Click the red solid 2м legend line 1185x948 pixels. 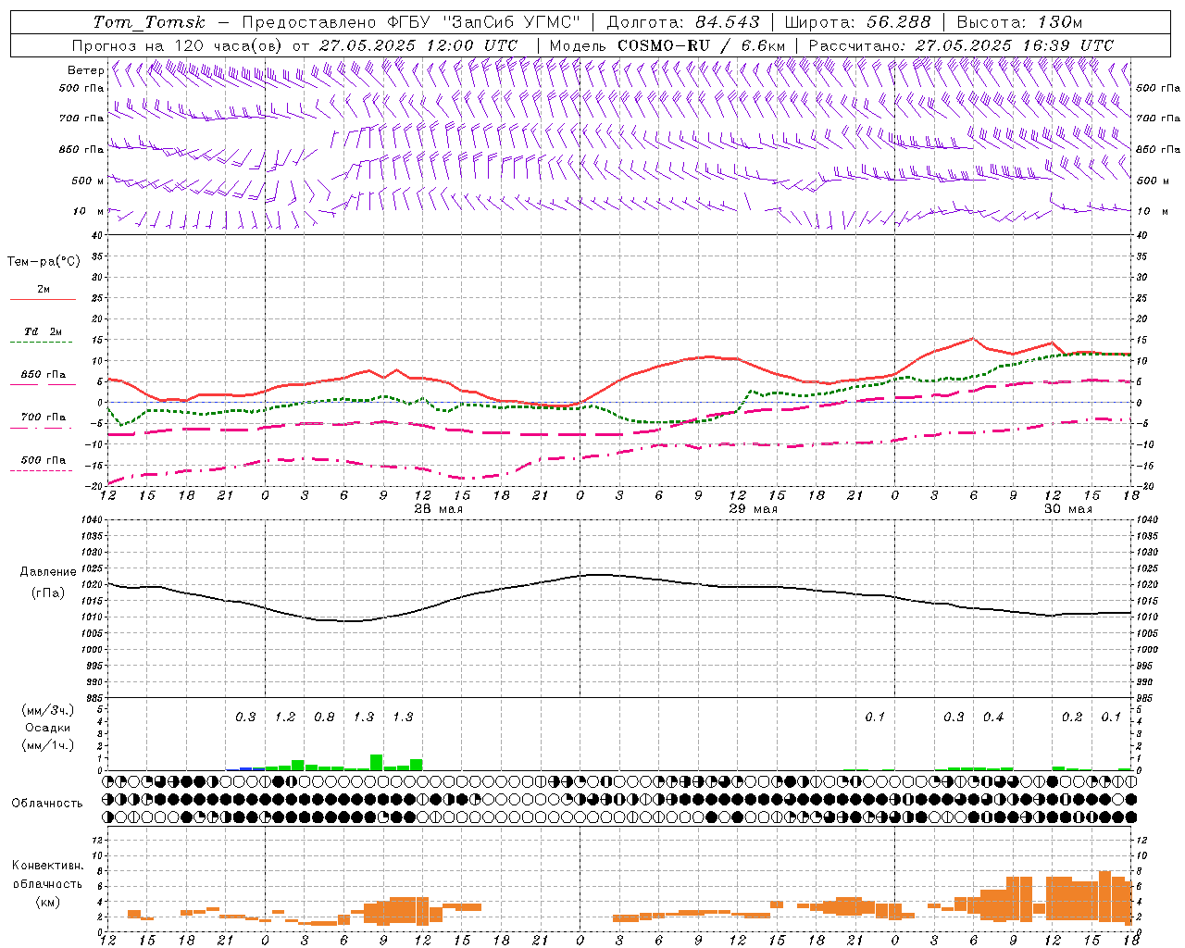pos(43,299)
